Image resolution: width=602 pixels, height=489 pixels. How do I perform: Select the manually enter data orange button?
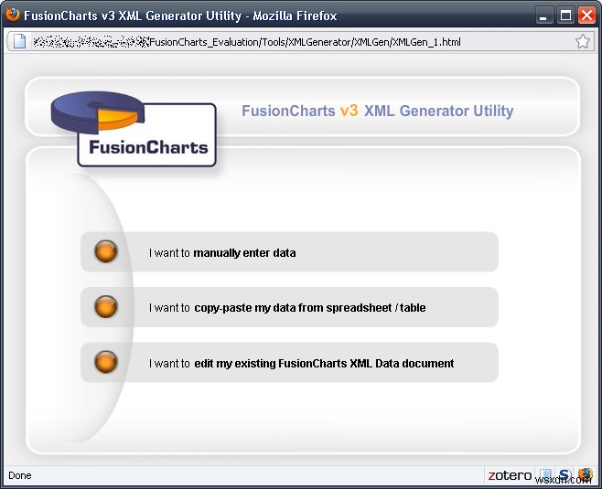(x=106, y=251)
